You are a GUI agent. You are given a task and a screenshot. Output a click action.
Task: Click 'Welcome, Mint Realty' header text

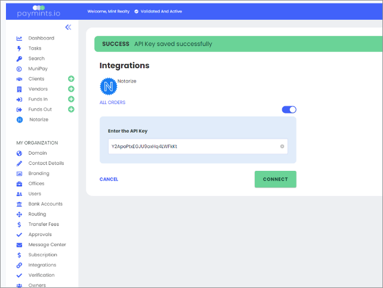point(109,11)
